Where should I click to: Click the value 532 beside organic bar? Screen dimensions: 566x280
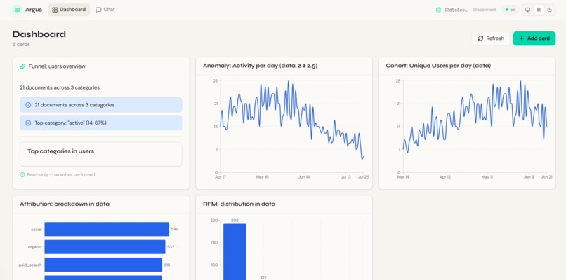point(171,247)
